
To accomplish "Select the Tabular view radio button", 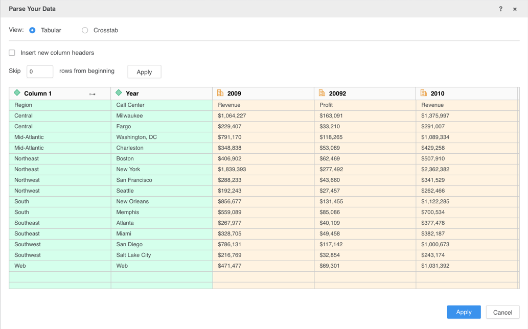I will click(x=32, y=30).
